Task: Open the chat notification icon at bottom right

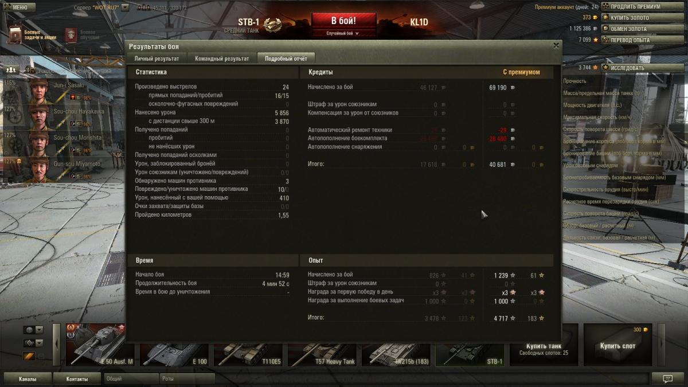Action: 667,378
